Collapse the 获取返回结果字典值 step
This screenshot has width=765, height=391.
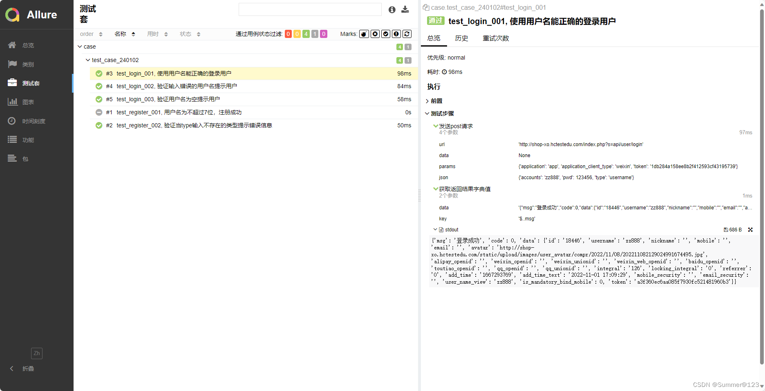tap(436, 189)
